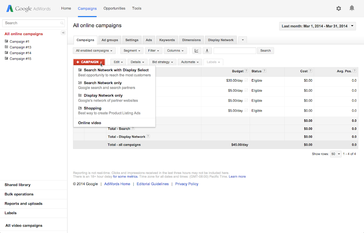The image size is (364, 233).
Task: Click the campaign search text field
Action: pyautogui.click(x=33, y=23)
